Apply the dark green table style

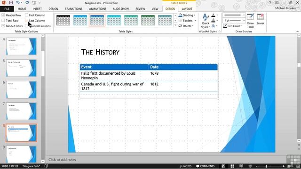[x=148, y=20]
